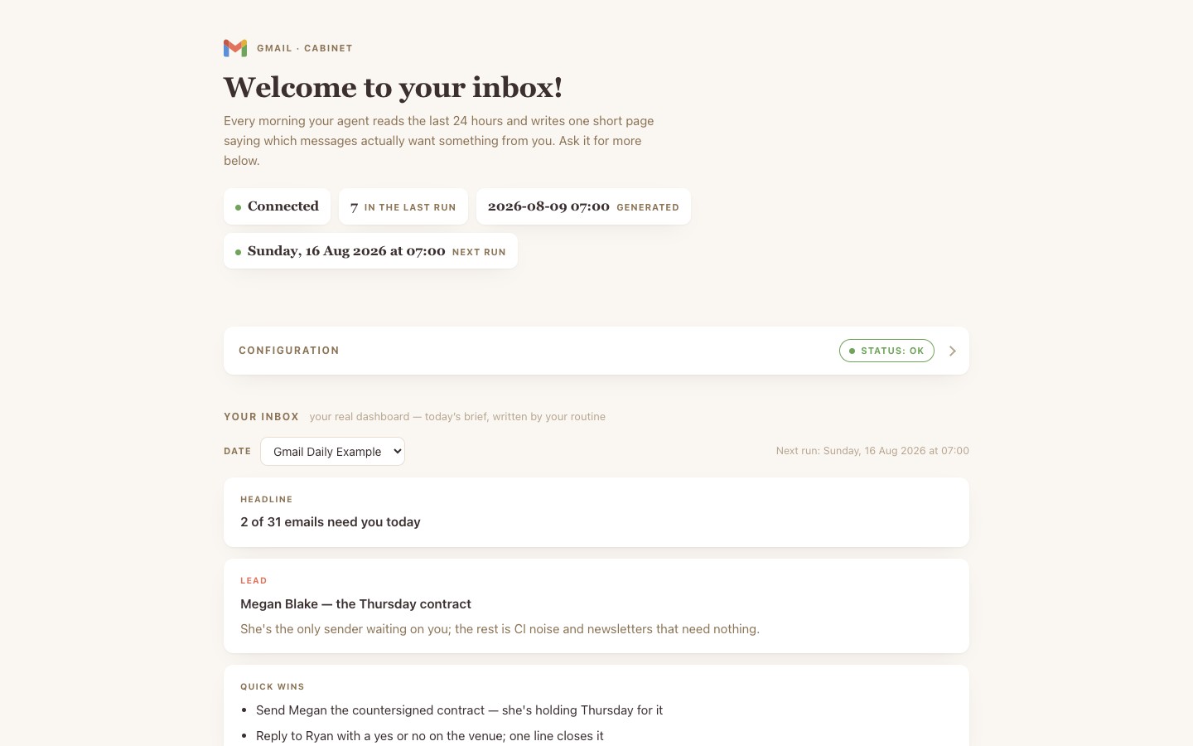This screenshot has height=746, width=1193.
Task: Click the green dot inside Status badge
Action: [x=852, y=351]
